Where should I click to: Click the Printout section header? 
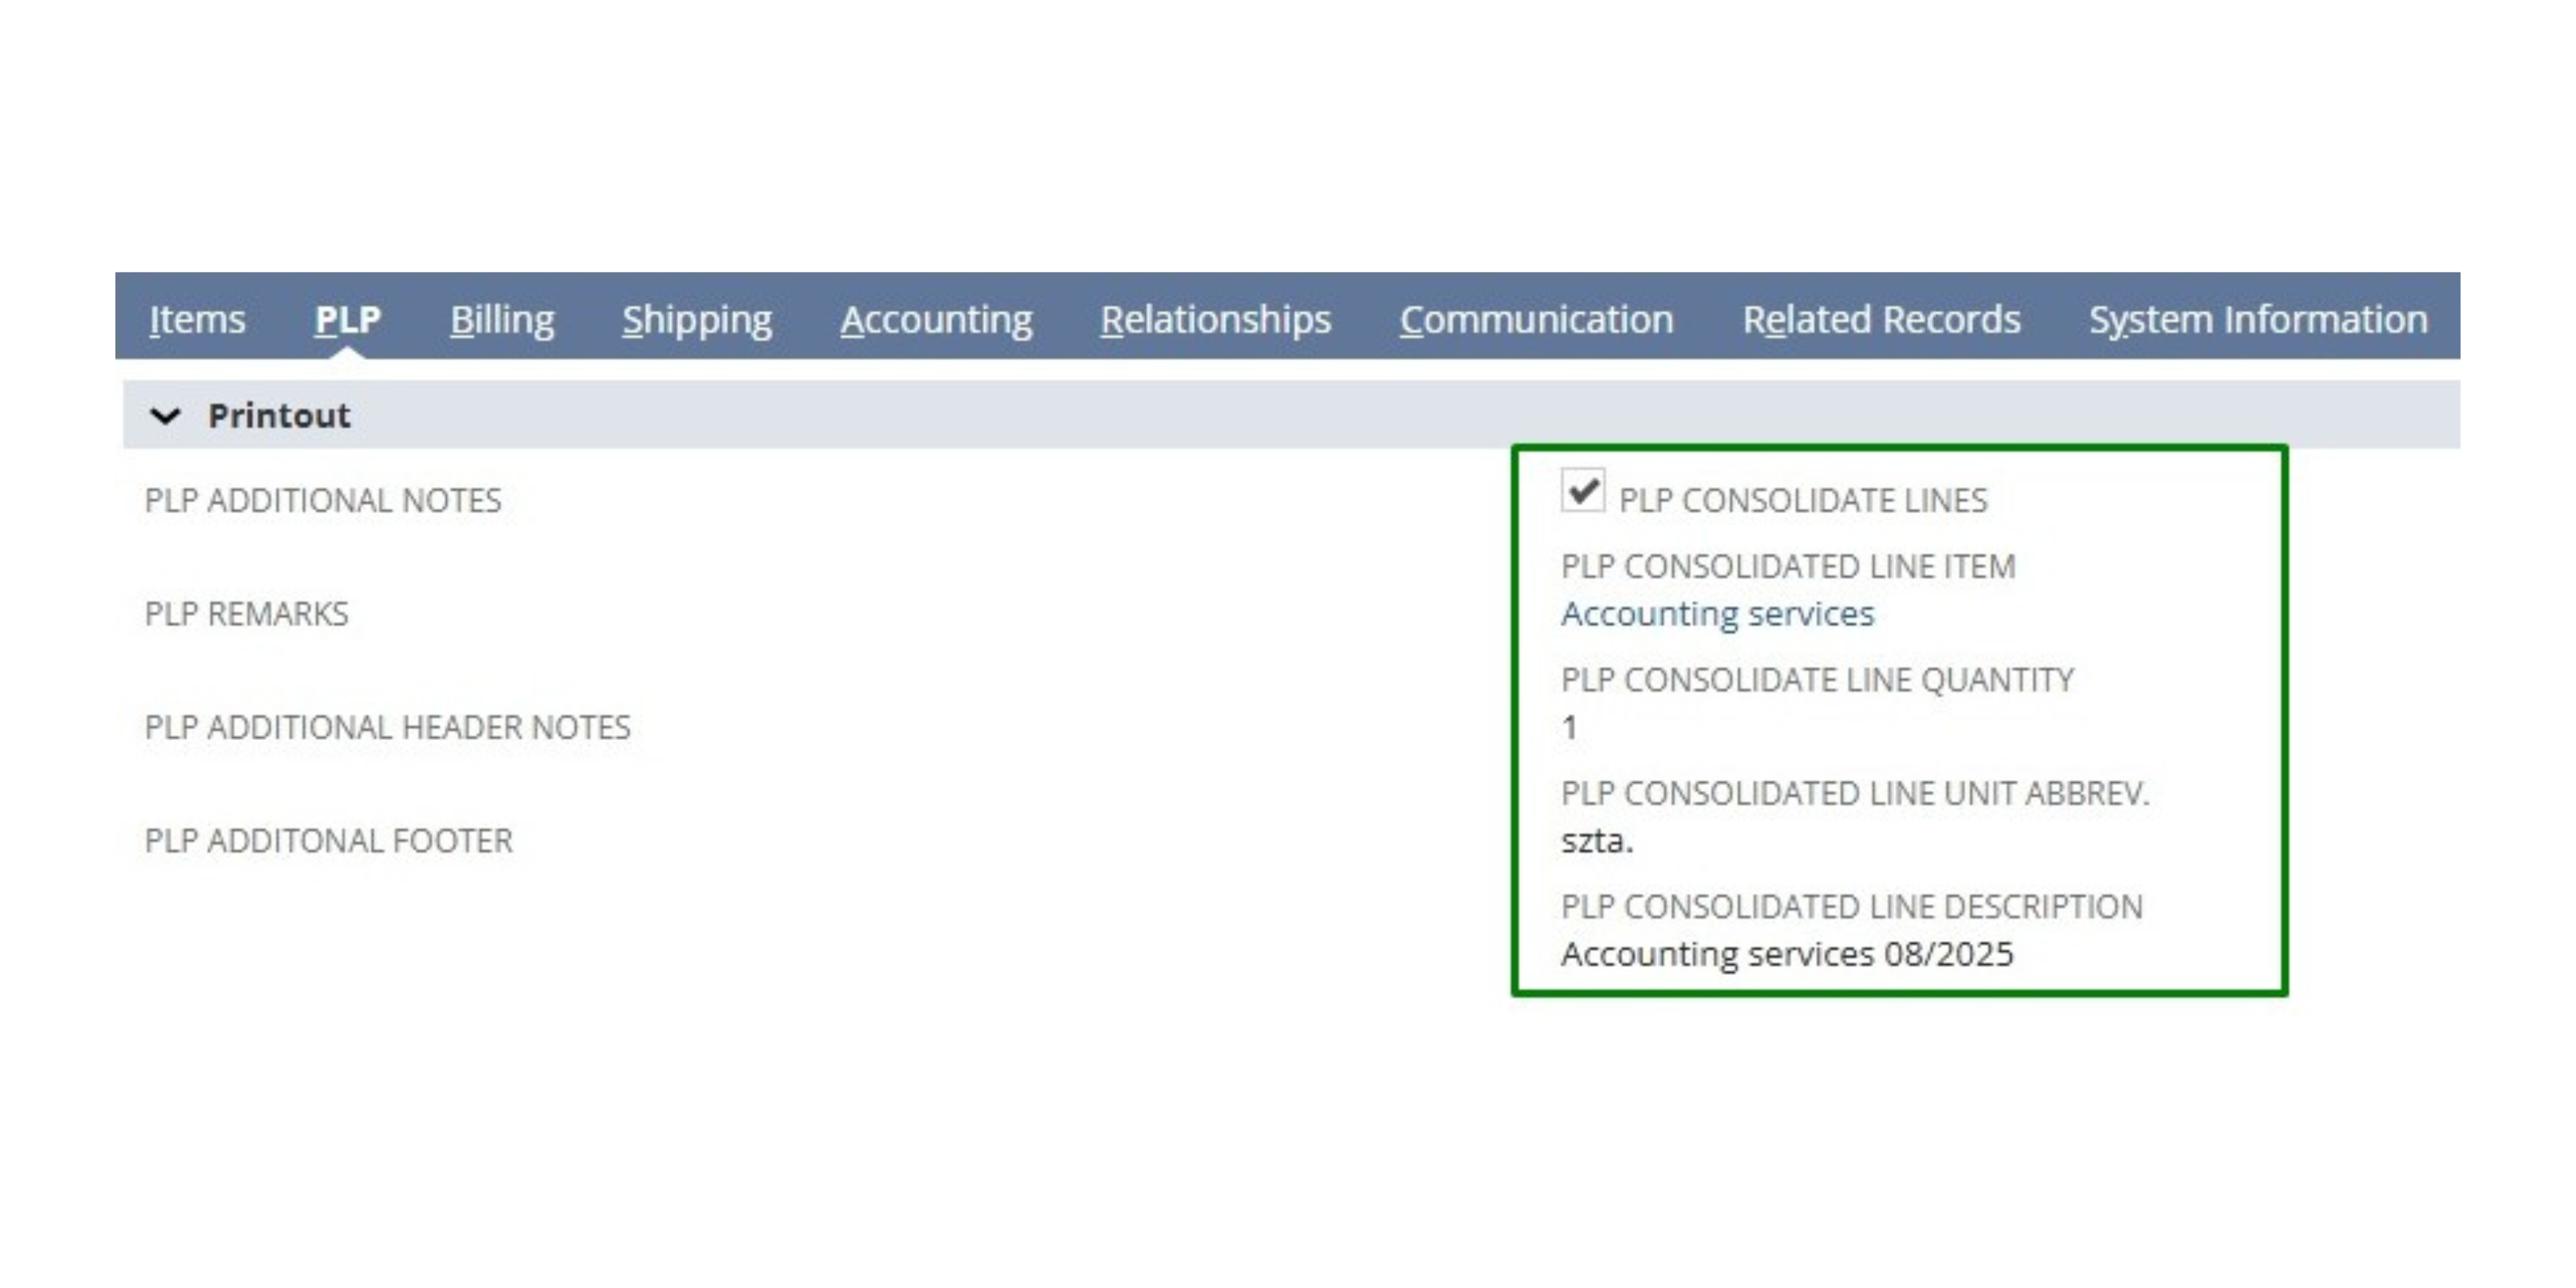click(x=279, y=416)
